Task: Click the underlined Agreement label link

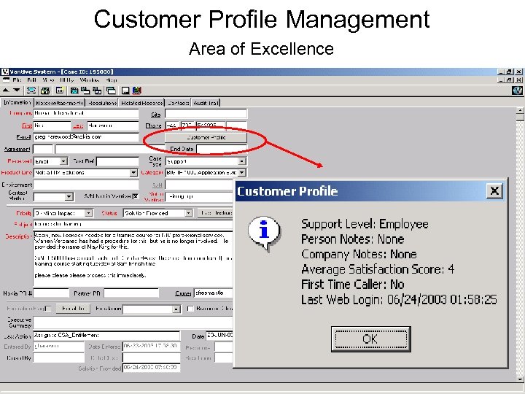Action: [17, 149]
